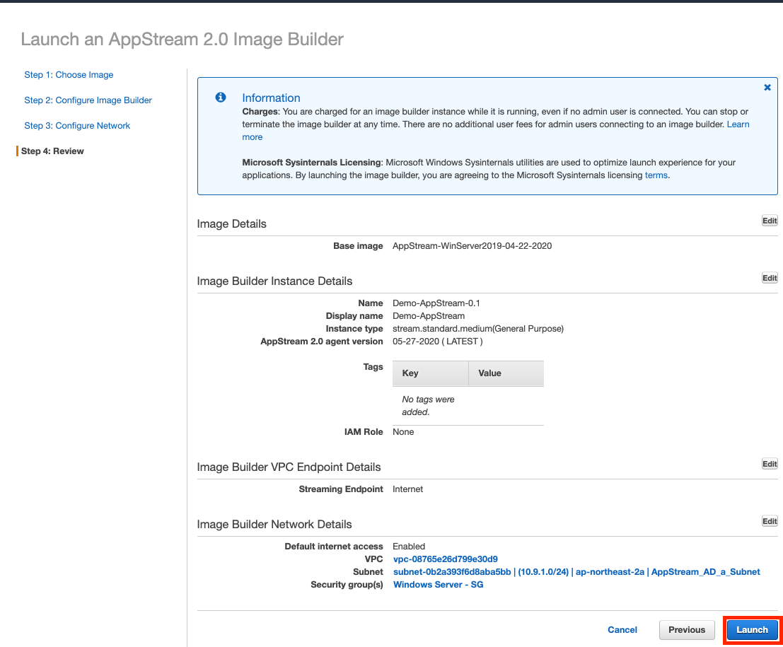Image resolution: width=783 pixels, height=647 pixels.
Task: Click the Image Details section heading
Action: 232,224
